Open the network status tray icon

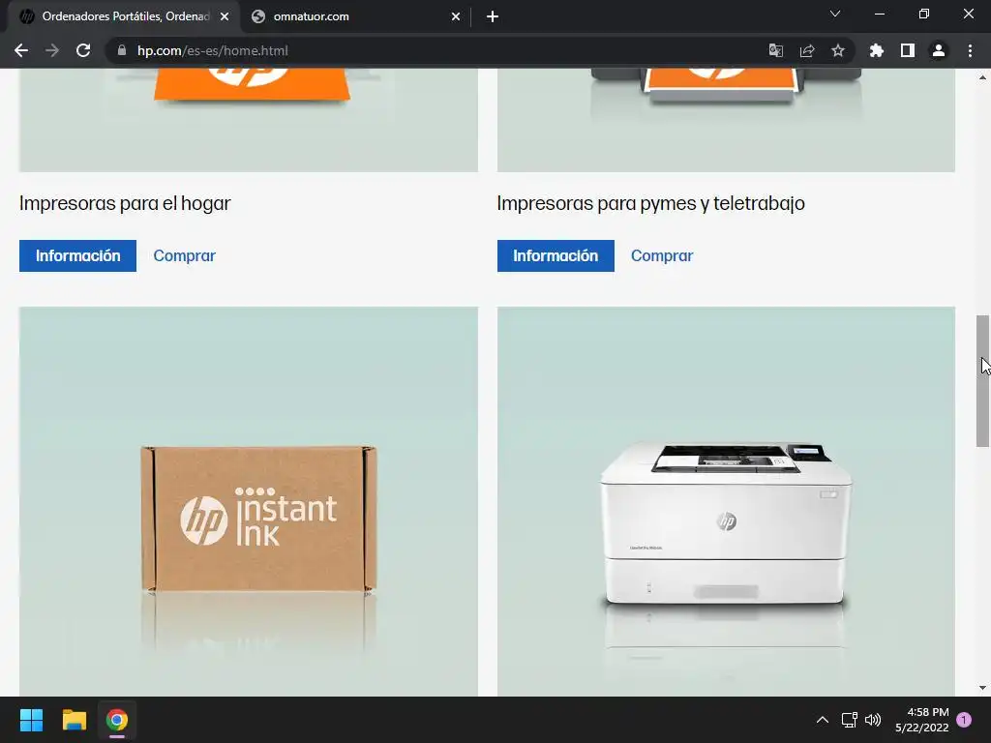coord(849,720)
